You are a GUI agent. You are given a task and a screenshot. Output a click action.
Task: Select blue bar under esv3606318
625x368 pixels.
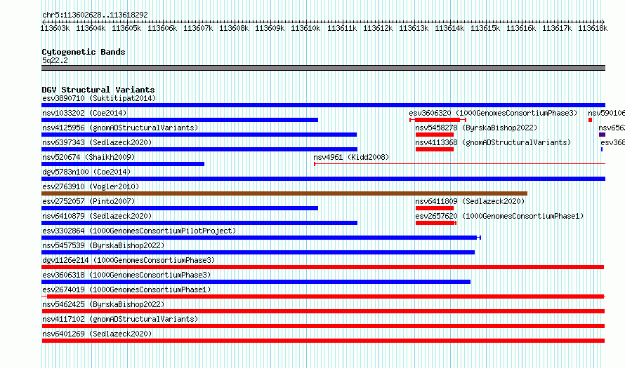click(256, 282)
